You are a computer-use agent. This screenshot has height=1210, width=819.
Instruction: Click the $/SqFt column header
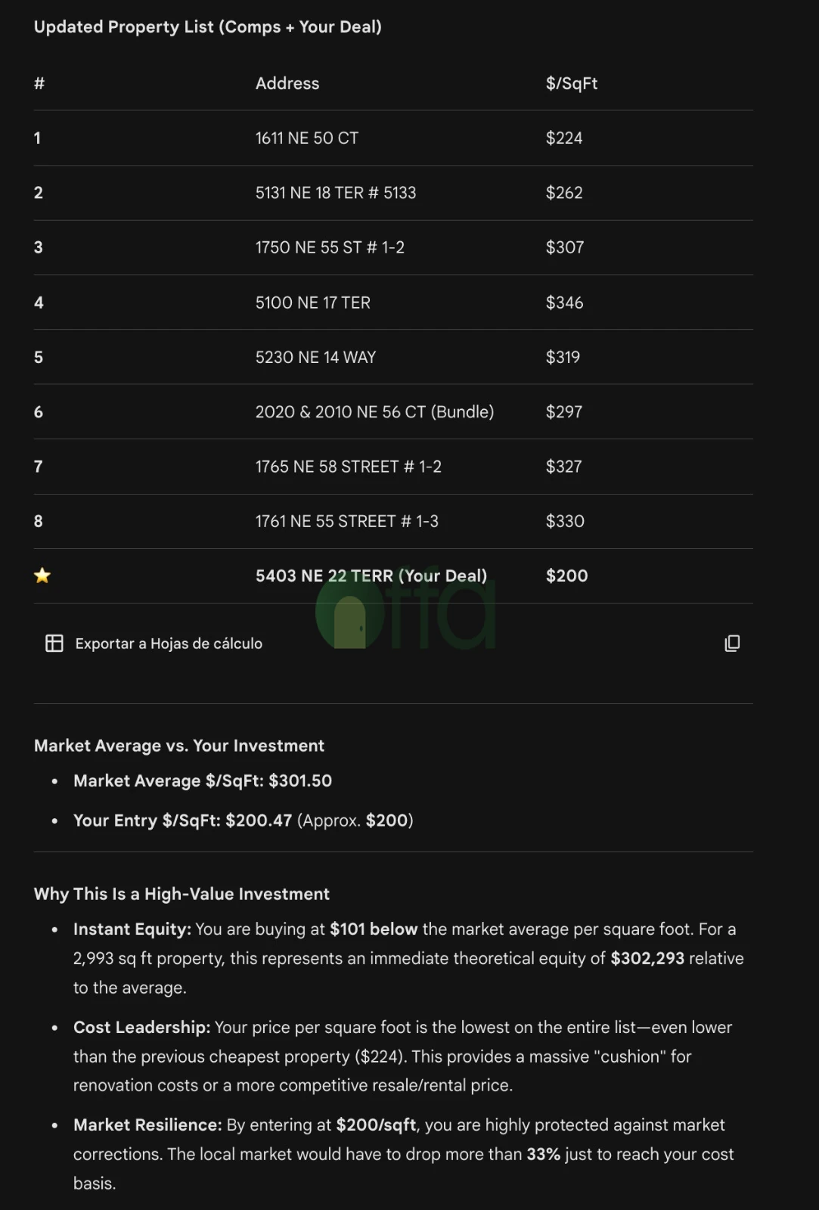tap(572, 83)
